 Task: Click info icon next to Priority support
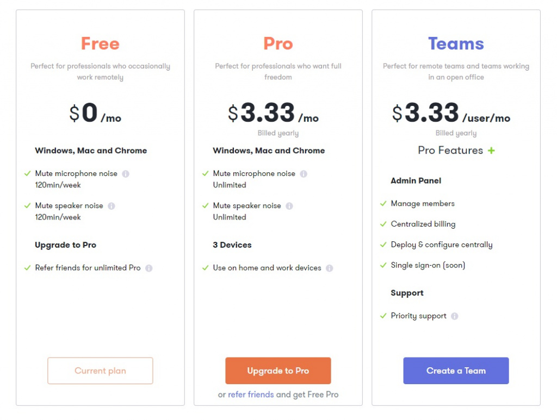(455, 316)
